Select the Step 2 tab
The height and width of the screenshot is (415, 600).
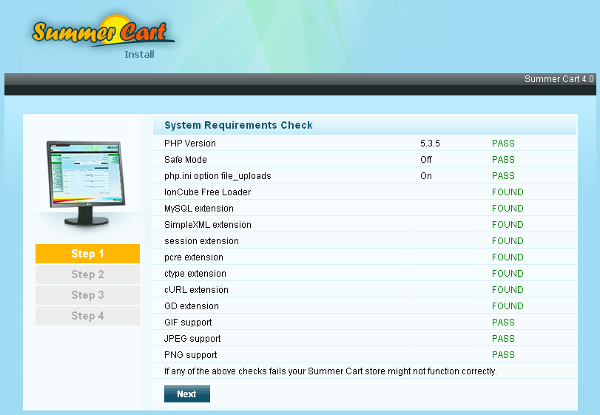(x=87, y=274)
